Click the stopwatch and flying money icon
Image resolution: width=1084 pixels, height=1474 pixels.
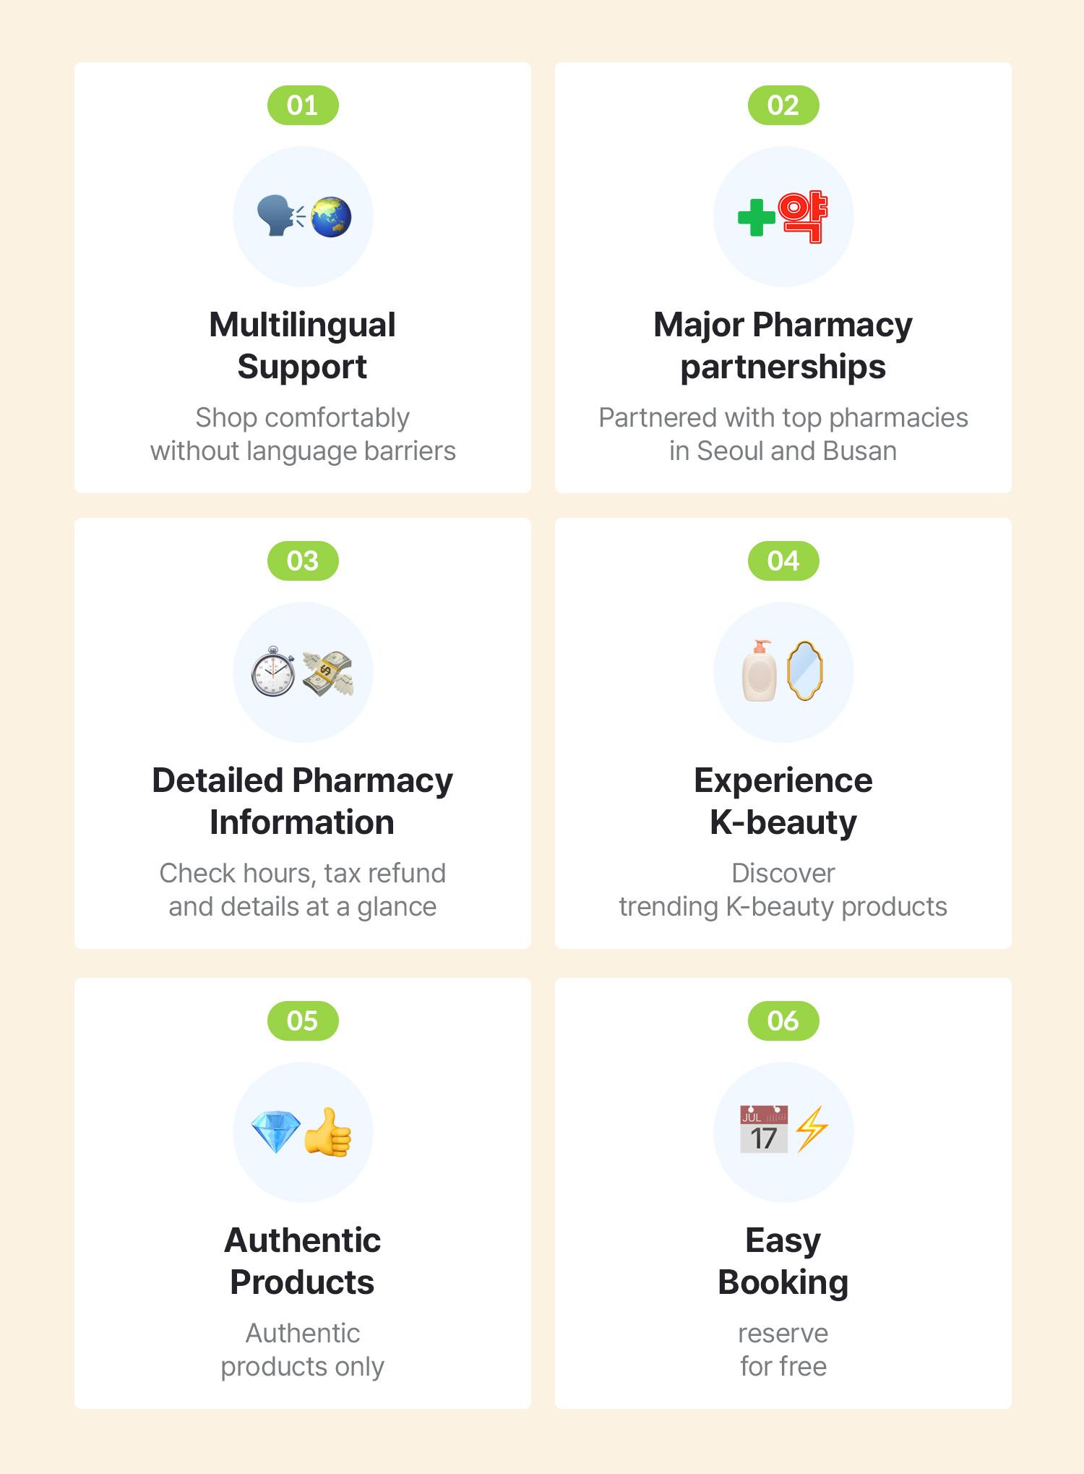tap(303, 673)
